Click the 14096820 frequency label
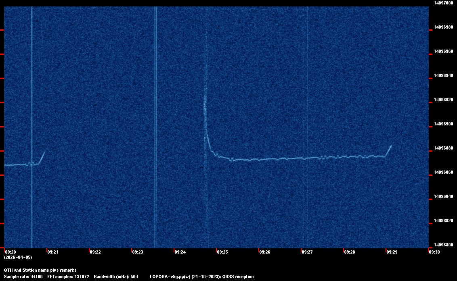This screenshot has width=457, height=281. click(x=444, y=221)
